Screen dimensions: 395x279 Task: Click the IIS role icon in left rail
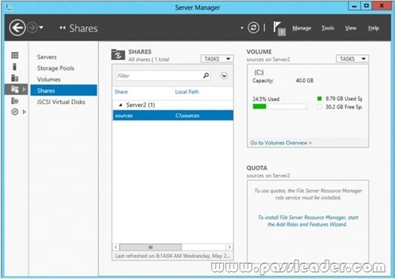[x=15, y=101]
